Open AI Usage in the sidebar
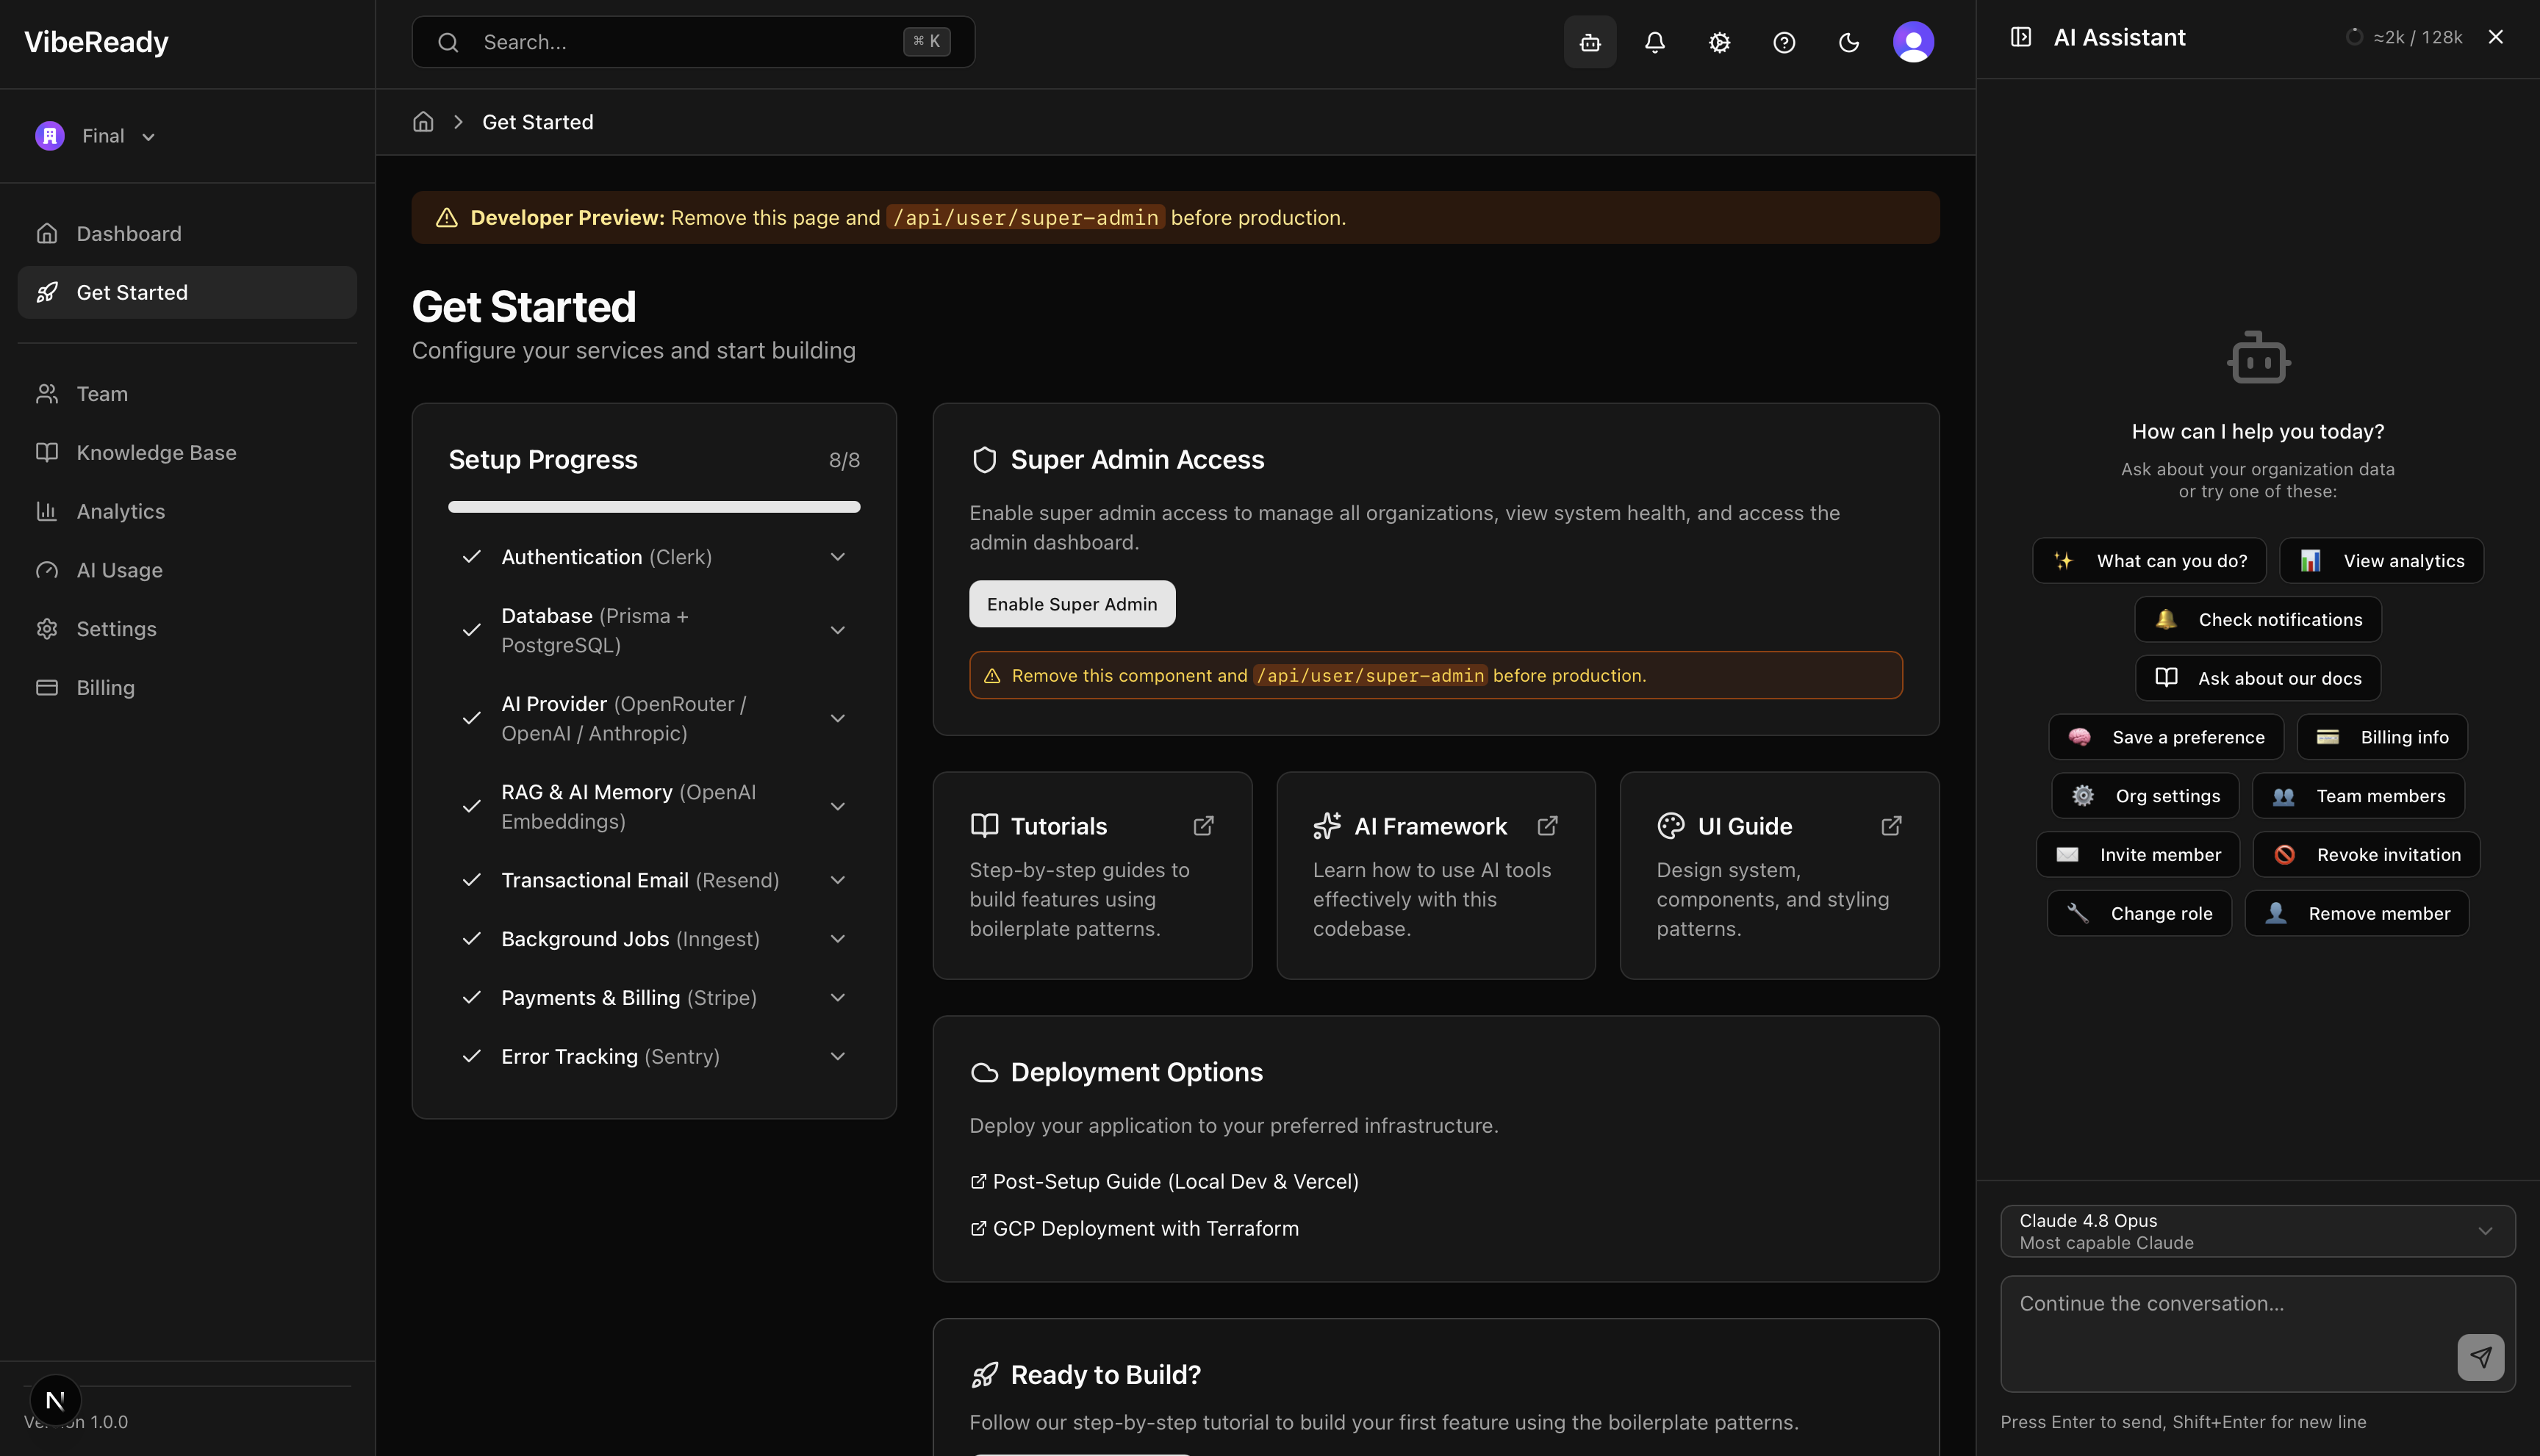 point(187,570)
